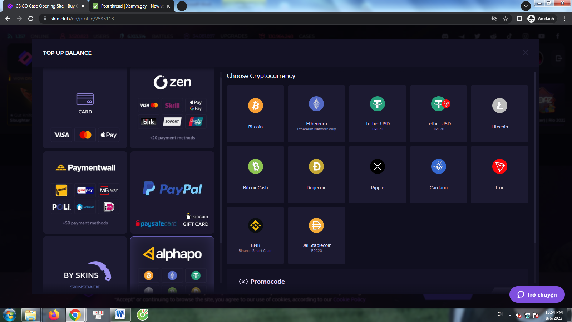Select Tether USD TRC20 option
Screen dimensions: 572x322
coord(439,114)
